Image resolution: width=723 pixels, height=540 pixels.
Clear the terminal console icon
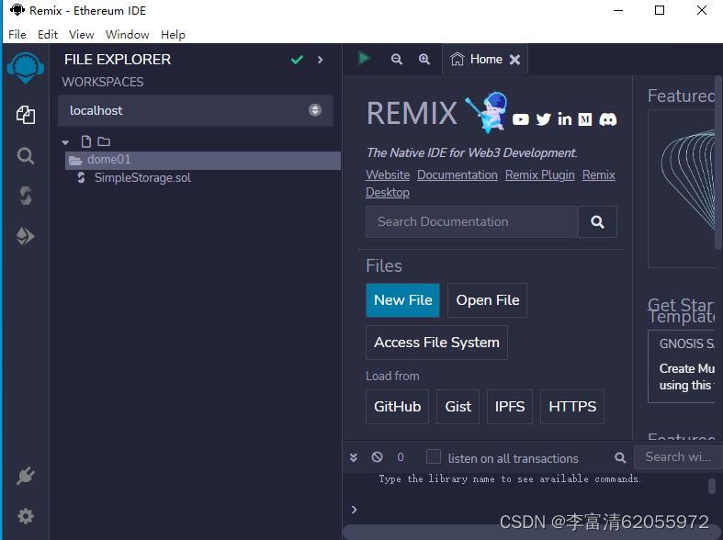pos(378,457)
